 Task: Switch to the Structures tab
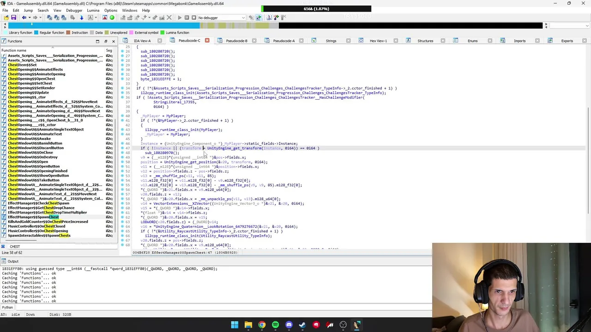(x=425, y=41)
